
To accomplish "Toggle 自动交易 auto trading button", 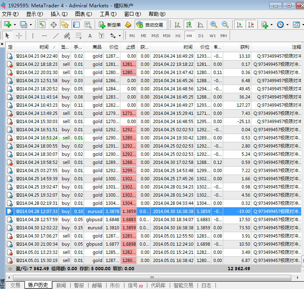I will click(150, 25).
